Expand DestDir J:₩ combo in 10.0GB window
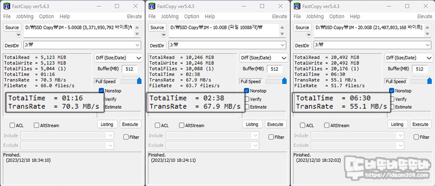 click(x=283, y=45)
